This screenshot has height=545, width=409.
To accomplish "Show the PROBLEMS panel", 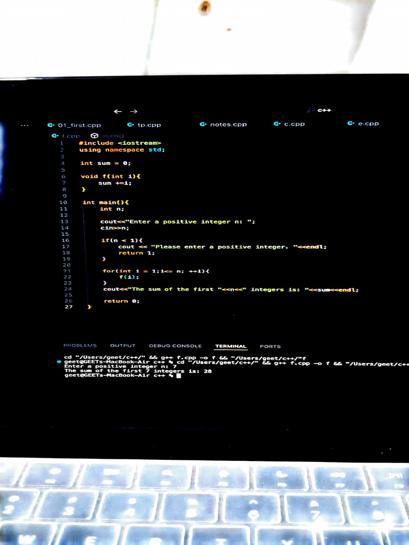I will [80, 346].
